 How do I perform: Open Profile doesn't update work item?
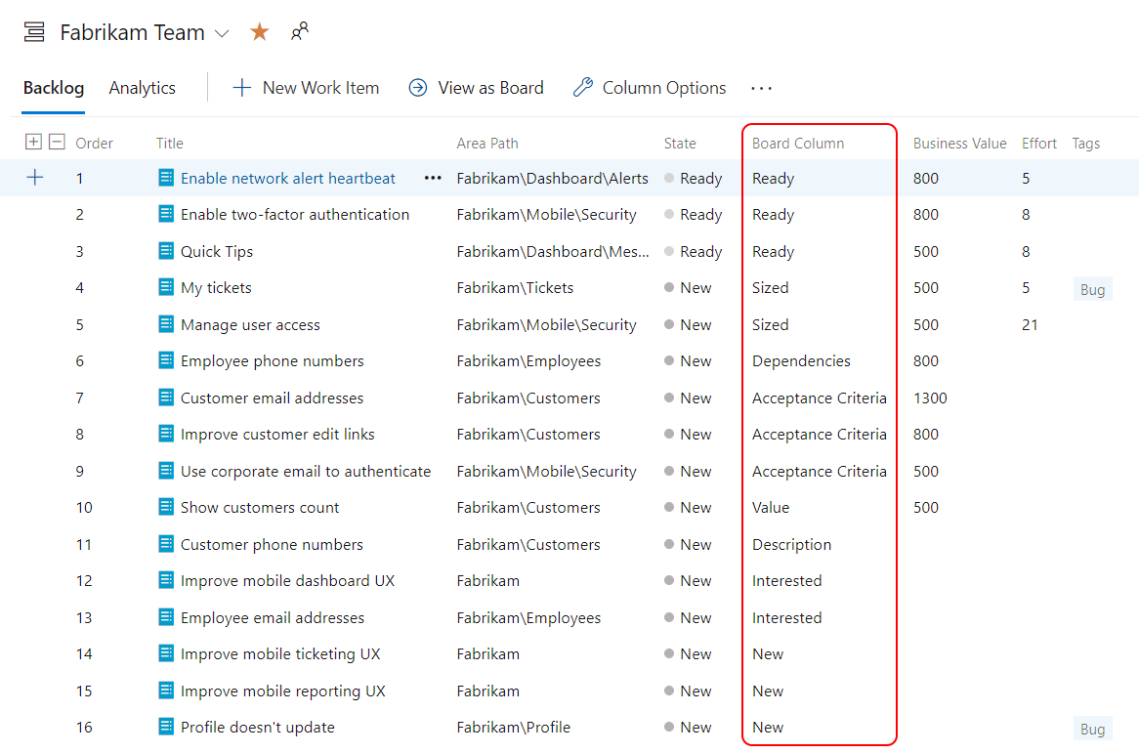257,727
